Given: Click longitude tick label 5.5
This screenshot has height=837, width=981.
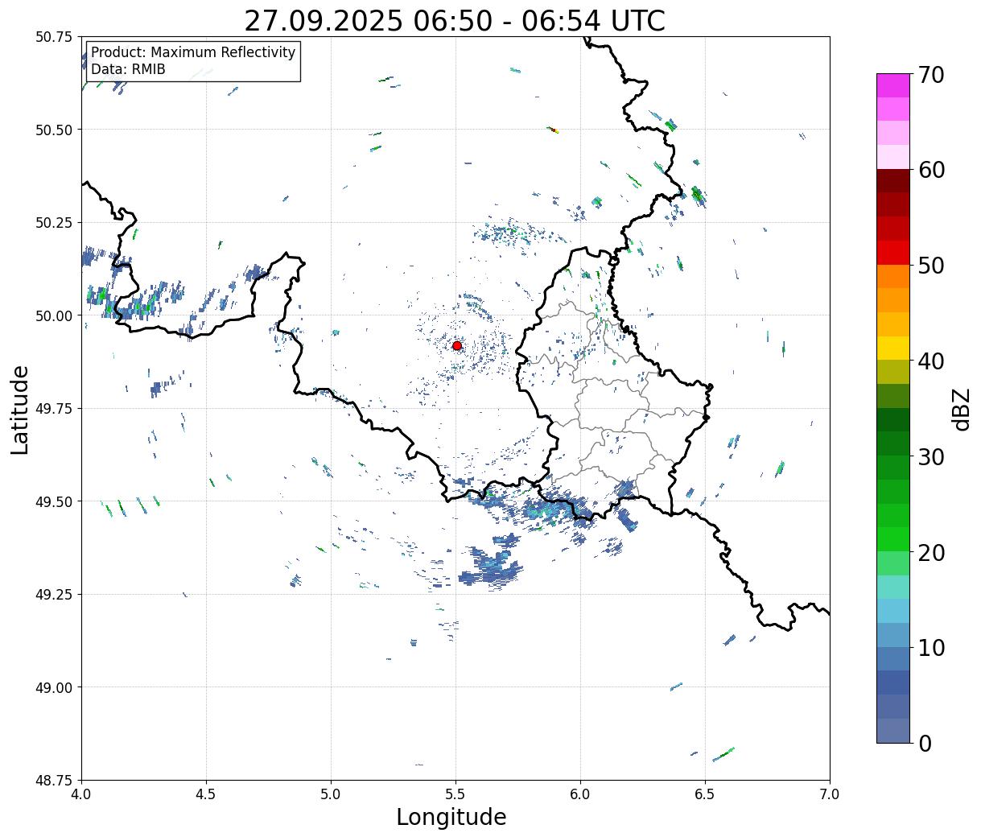Looking at the screenshot, I should 455,794.
